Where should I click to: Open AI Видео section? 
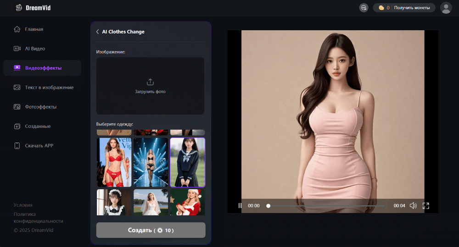point(35,49)
